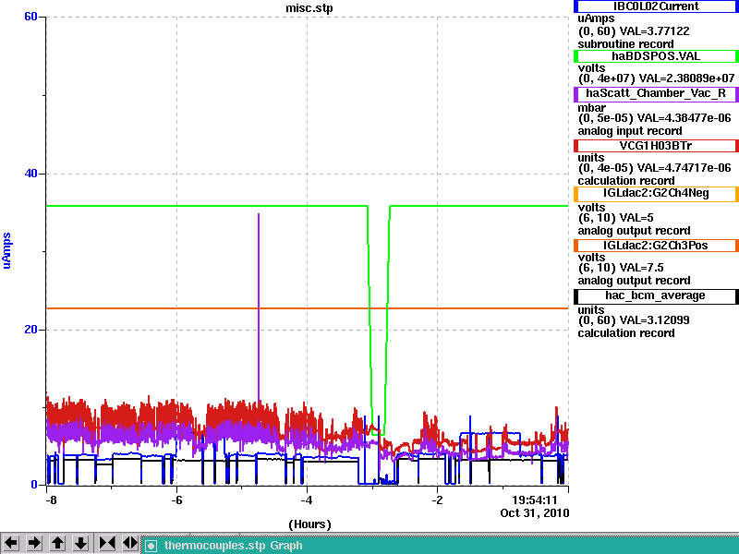The image size is (739, 554).
Task: Select the haBDSPOS.VAL legend entry
Action: pyautogui.click(x=656, y=56)
